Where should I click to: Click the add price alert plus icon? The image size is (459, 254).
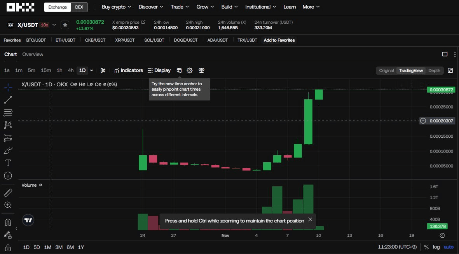point(423,121)
